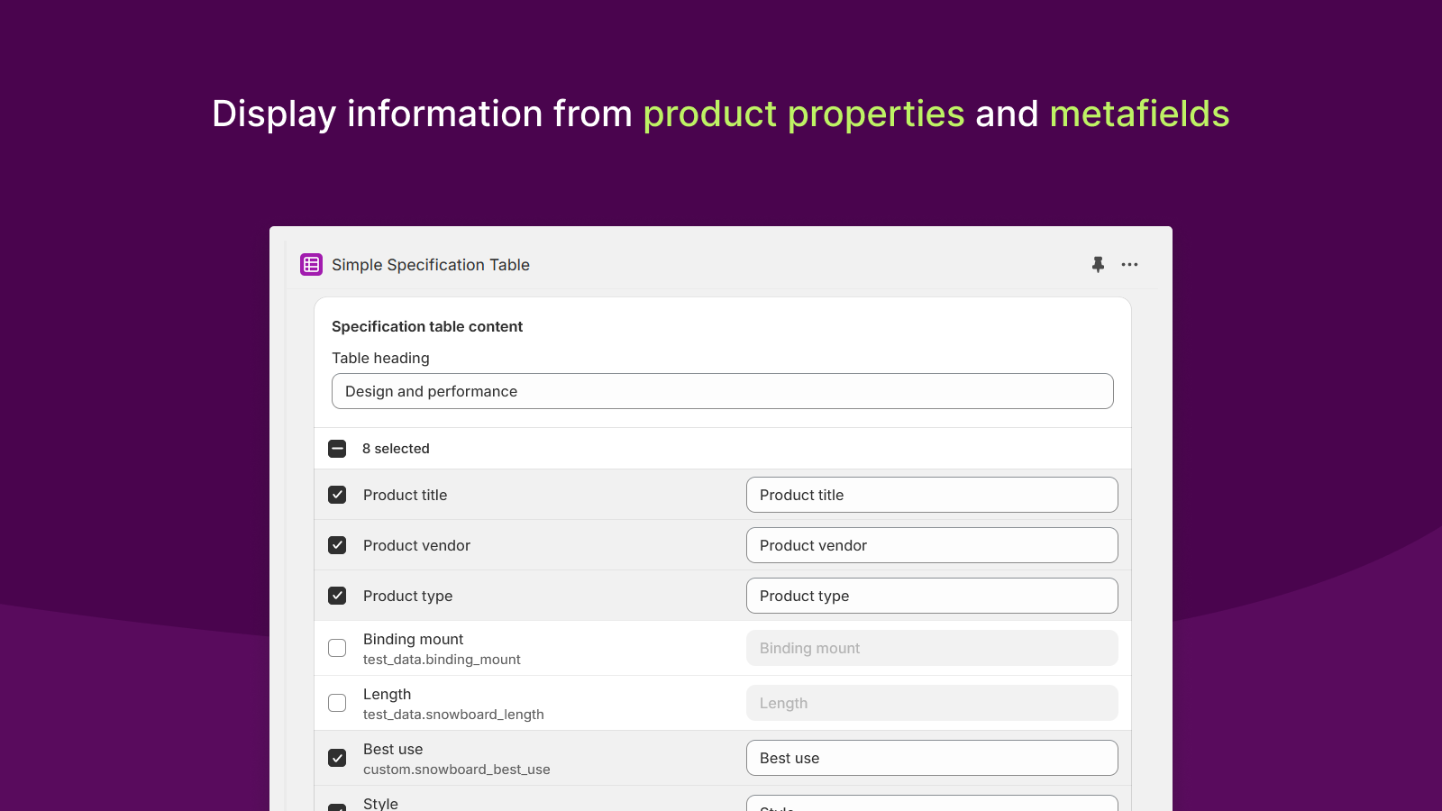1442x811 pixels.
Task: Click the 'custom.snowboard_best_use' metafield key
Action: pos(457,770)
